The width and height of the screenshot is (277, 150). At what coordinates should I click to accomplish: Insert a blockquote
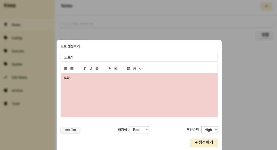(x=135, y=68)
